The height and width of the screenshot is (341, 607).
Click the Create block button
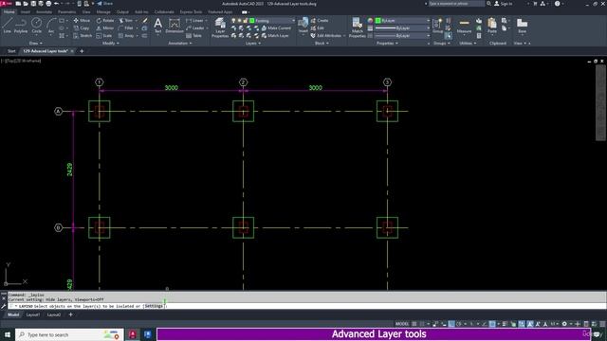(320, 21)
